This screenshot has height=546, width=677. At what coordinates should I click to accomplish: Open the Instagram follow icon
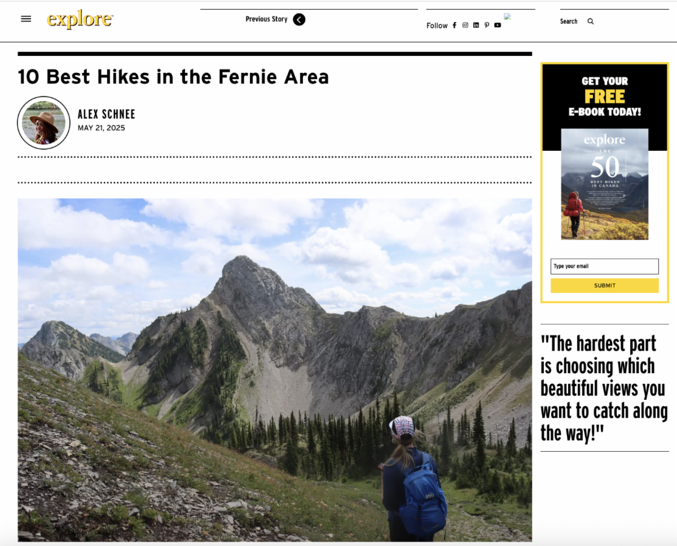click(465, 25)
